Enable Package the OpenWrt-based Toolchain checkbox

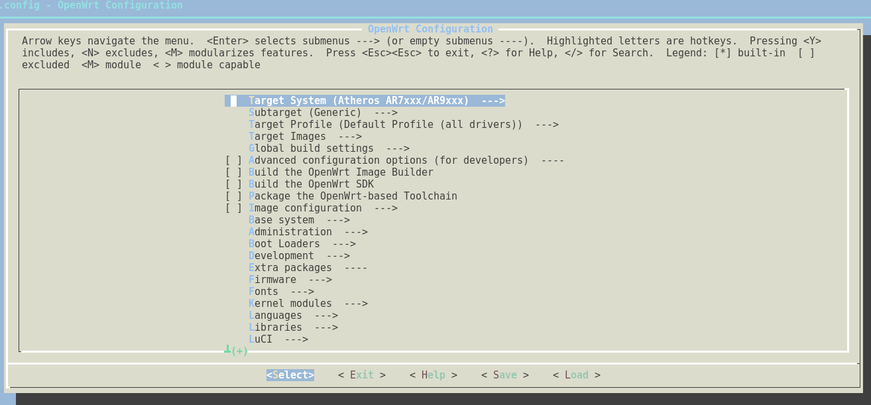(x=234, y=196)
